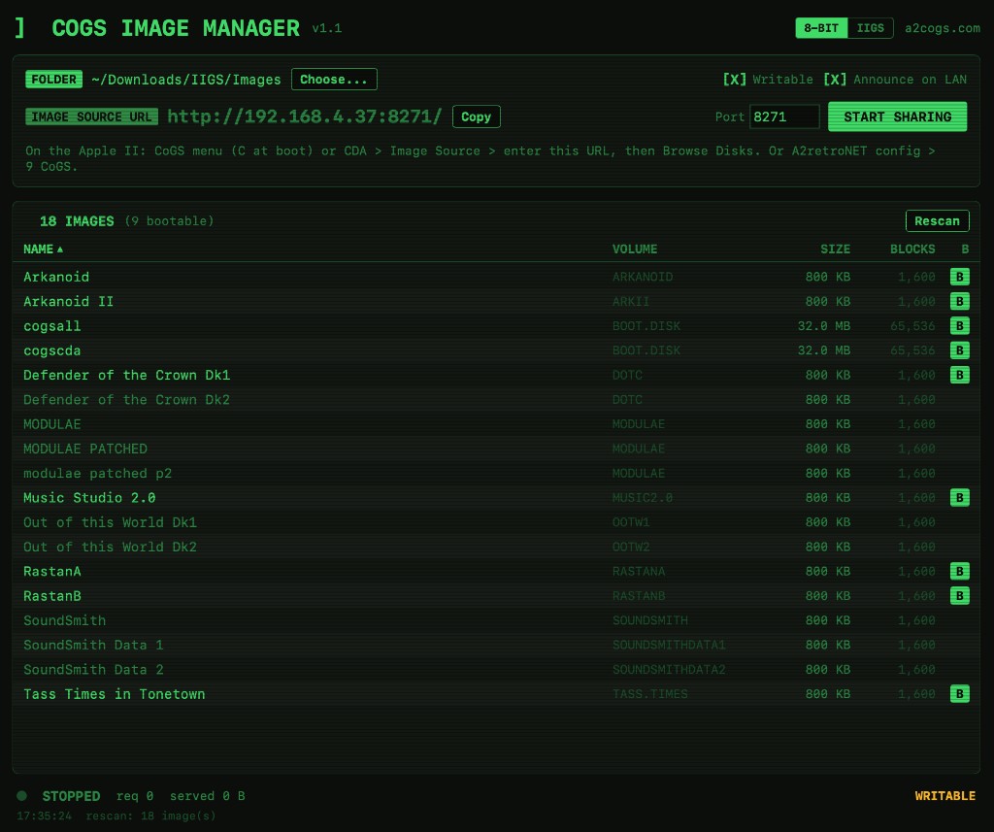Screen dimensions: 994x832
Task: Sort by the B bootable column header
Action: pyautogui.click(x=965, y=250)
